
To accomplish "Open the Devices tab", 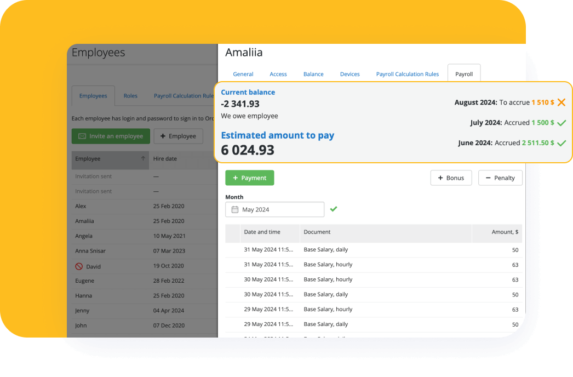I will 349,74.
